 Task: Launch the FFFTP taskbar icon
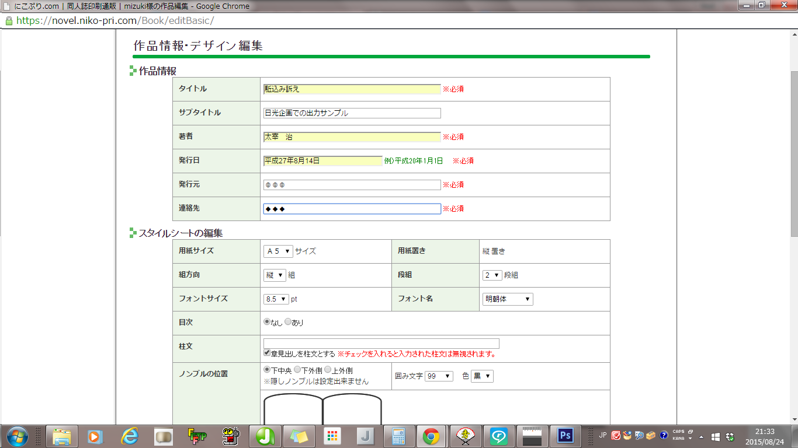point(196,436)
